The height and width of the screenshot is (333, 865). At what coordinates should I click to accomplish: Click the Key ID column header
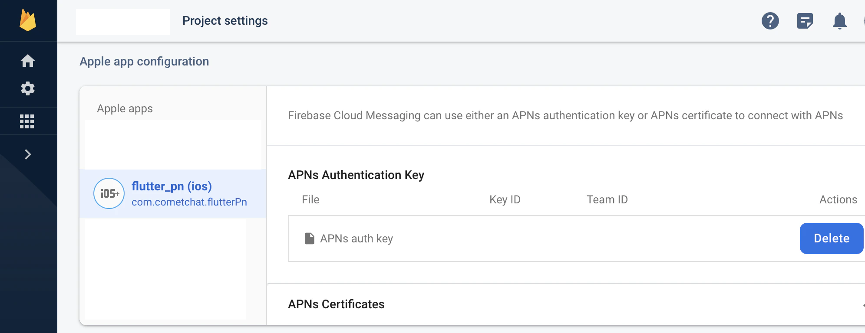(505, 199)
